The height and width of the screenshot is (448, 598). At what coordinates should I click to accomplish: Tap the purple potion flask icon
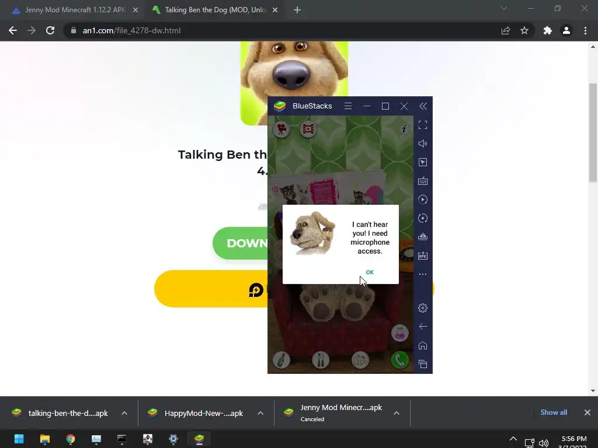coord(399,333)
